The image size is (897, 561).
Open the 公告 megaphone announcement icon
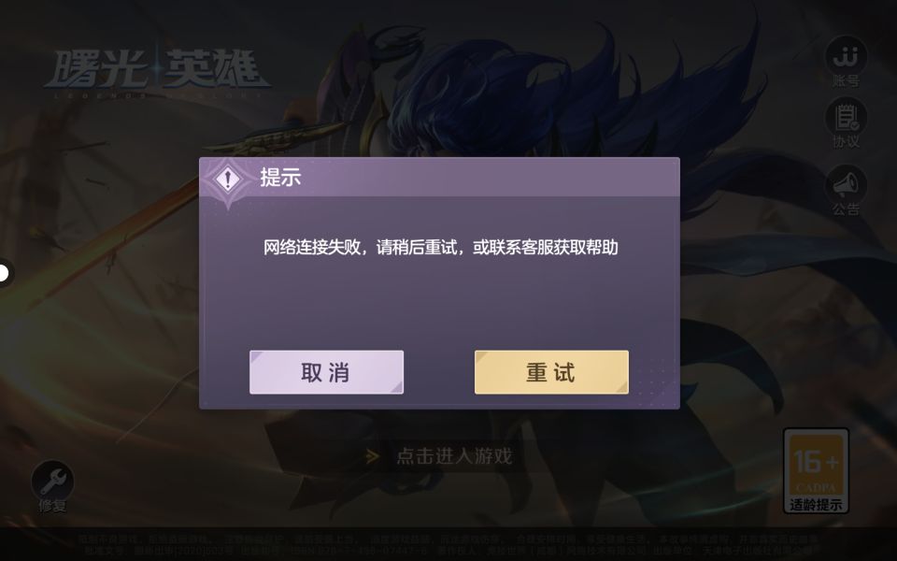[x=846, y=185]
